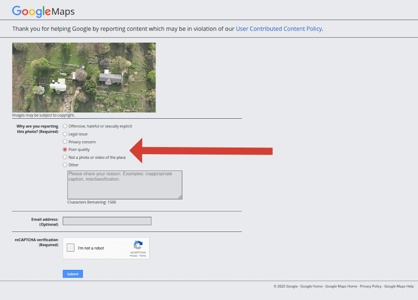Click inside the reason description text area
The image size is (418, 300).
[x=125, y=185]
